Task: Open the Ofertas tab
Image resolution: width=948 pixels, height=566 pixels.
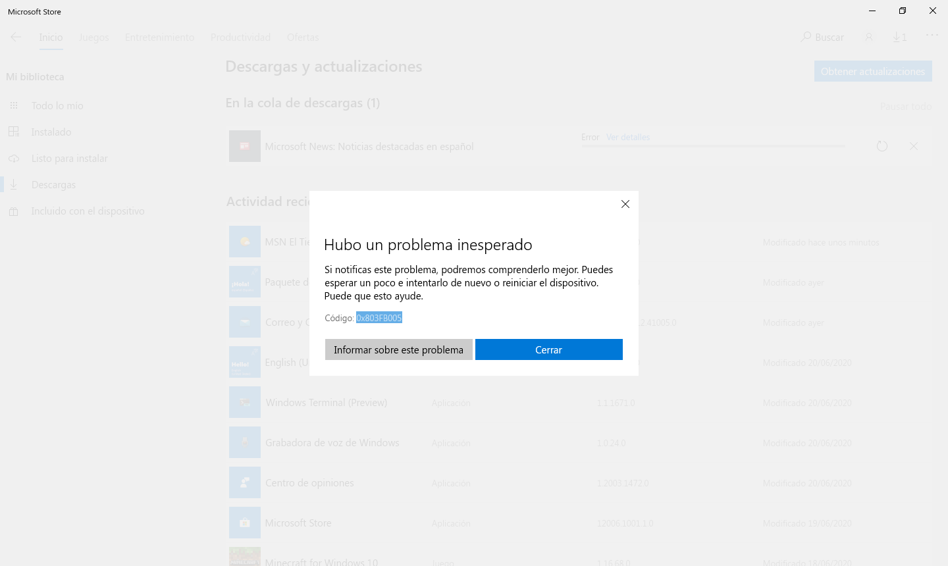Action: pos(303,38)
